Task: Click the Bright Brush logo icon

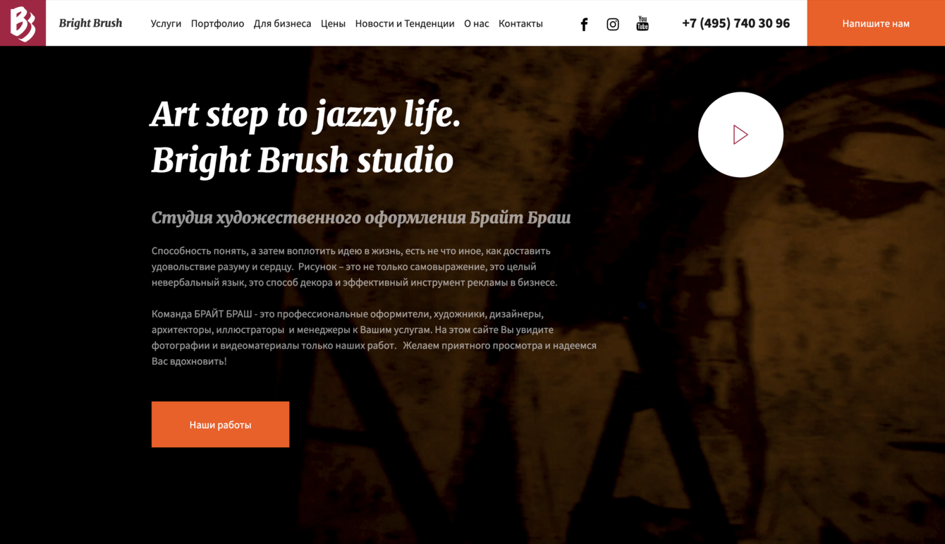Action: [23, 23]
